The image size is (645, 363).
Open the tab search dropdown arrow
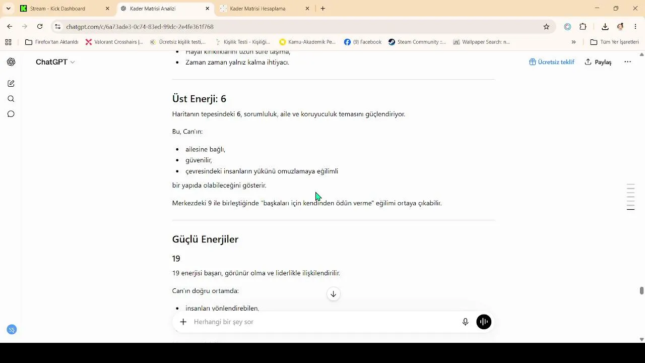click(x=8, y=9)
